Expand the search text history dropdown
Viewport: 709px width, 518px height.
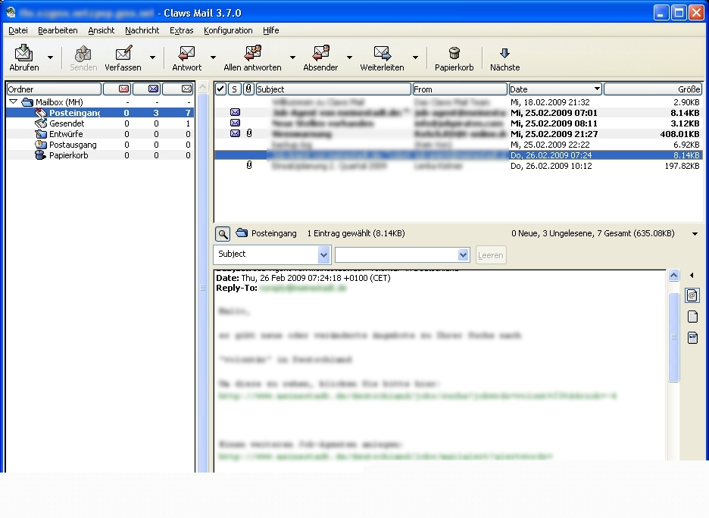point(463,255)
